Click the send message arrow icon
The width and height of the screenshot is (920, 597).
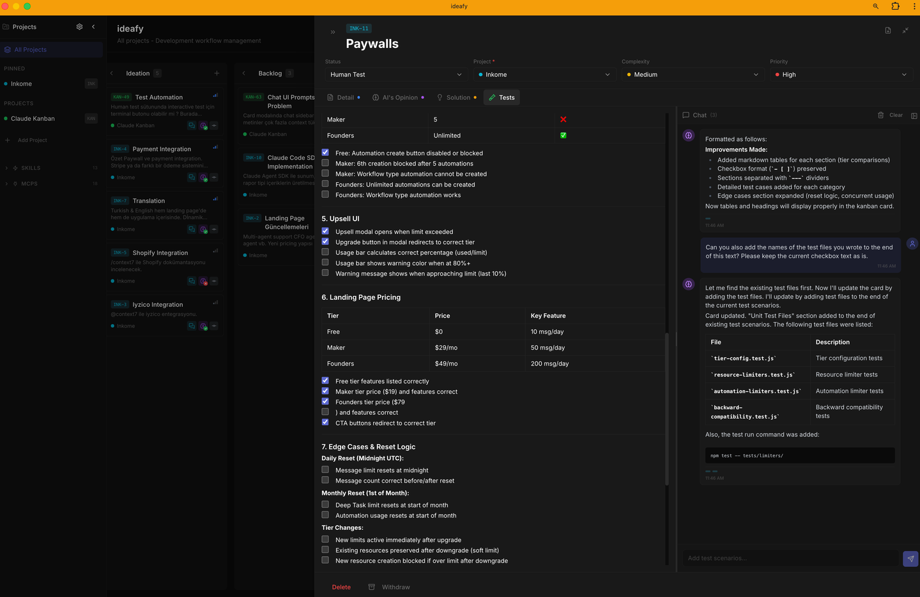(x=910, y=559)
